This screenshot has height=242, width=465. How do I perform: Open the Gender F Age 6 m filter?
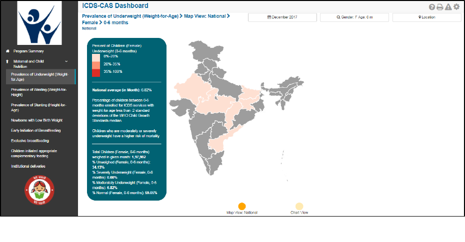(x=354, y=17)
